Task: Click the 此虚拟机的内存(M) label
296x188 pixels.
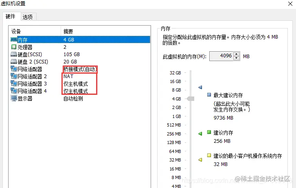Action: point(184,57)
